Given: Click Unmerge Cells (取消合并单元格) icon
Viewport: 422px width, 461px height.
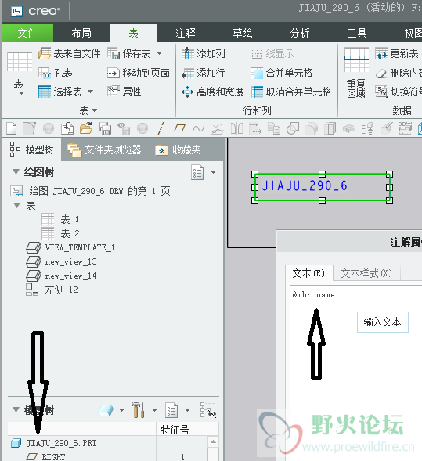Looking at the screenshot, I should point(257,92).
